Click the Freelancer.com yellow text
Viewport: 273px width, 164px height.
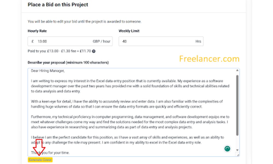pyautogui.click(x=209, y=59)
